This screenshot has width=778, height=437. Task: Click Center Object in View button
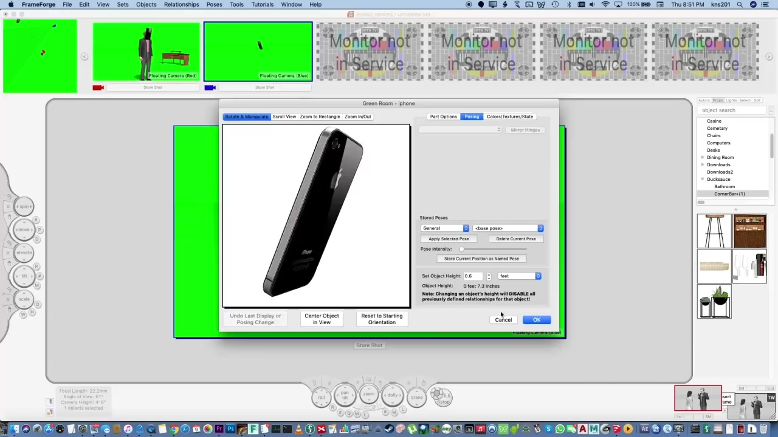[322, 319]
